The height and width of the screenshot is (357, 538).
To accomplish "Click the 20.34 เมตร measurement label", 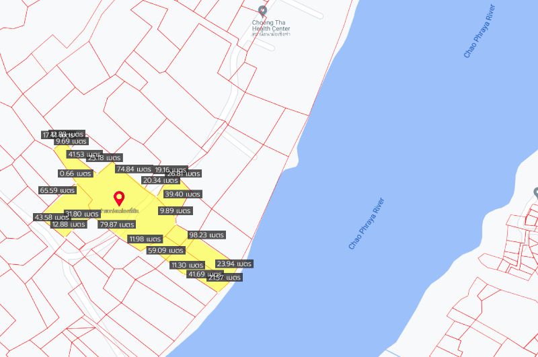I will (x=161, y=180).
